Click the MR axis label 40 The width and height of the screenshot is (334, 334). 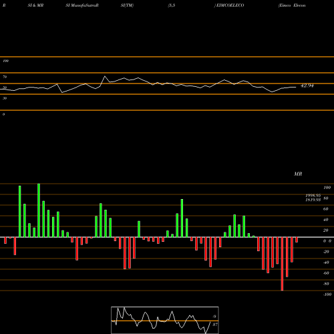[325, 220]
